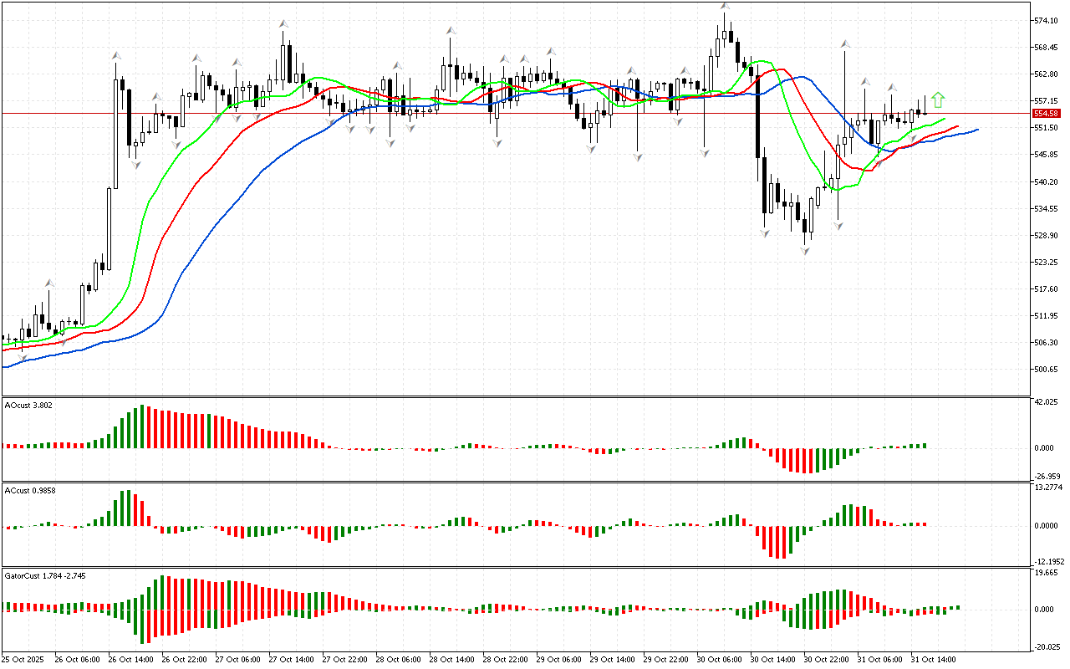Select the down fractal under the lowest 30 Oct candle
This screenshot has height=669, width=1070.
tap(807, 250)
